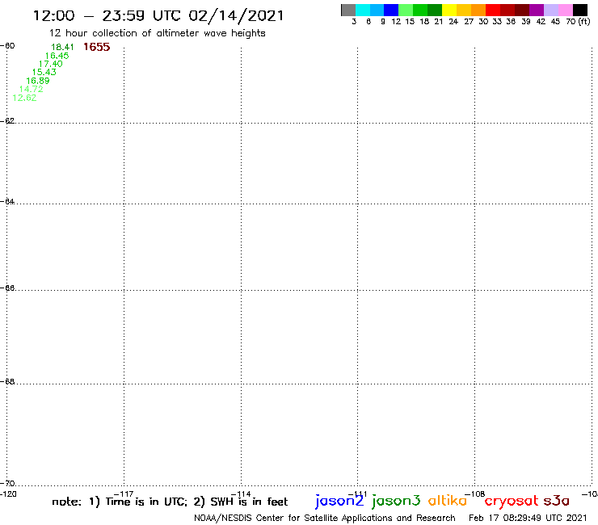Click the lavender swatch in the color scale
The width and height of the screenshot is (598, 525).
coord(550,10)
